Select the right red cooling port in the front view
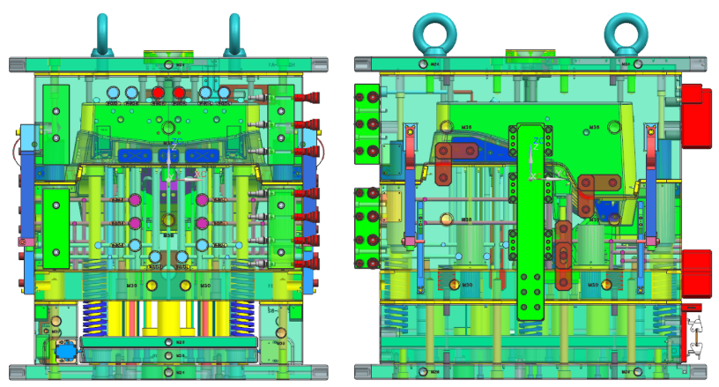Screen dimensions: 719x387 pyautogui.click(x=179, y=93)
